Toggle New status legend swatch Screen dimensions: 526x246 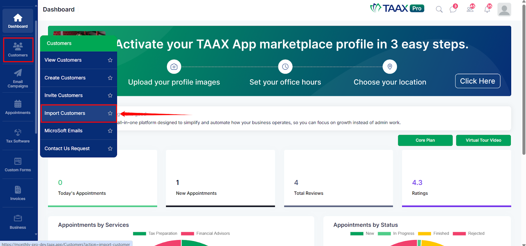click(357, 234)
